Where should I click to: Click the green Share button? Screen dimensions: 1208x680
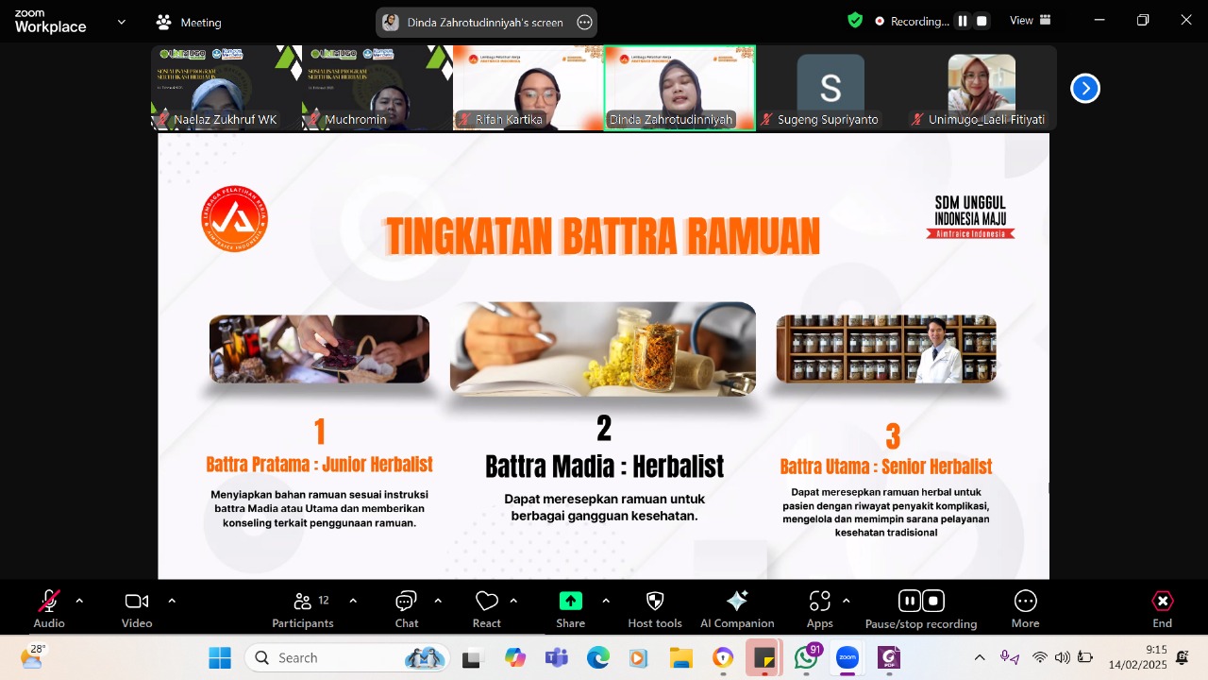571,609
